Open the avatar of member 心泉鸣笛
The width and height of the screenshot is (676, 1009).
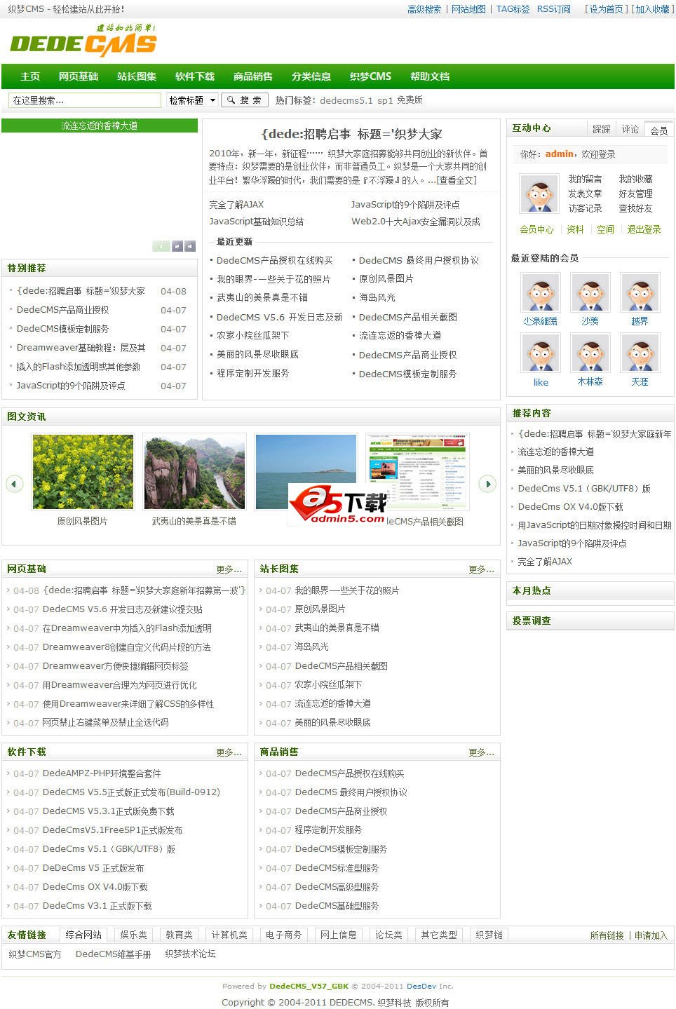pos(540,292)
